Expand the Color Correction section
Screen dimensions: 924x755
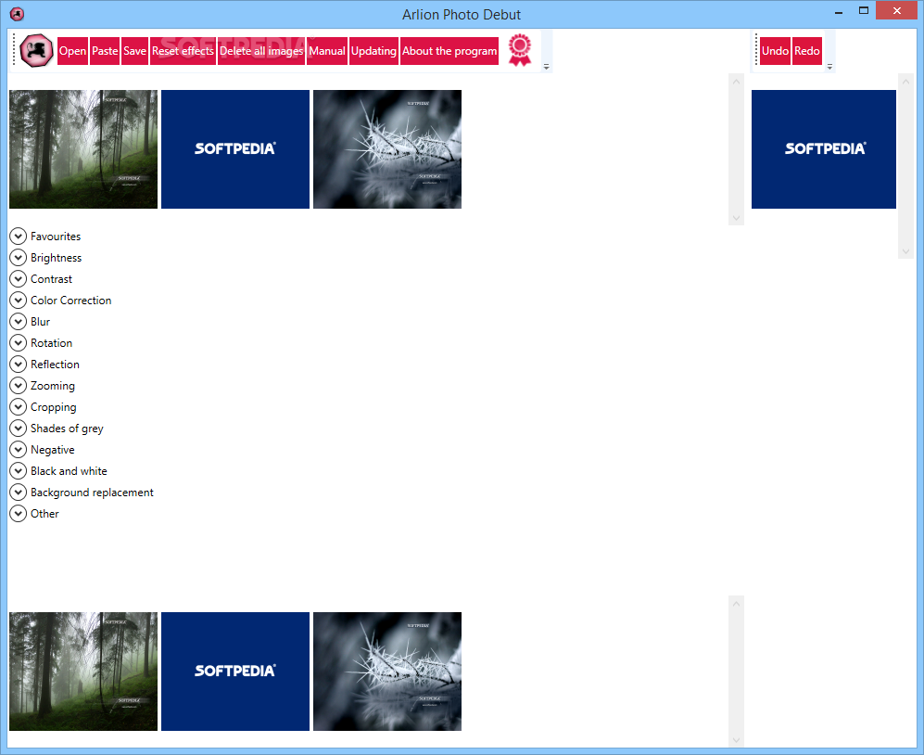tap(19, 300)
